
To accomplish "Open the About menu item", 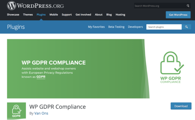I will coord(99,15).
